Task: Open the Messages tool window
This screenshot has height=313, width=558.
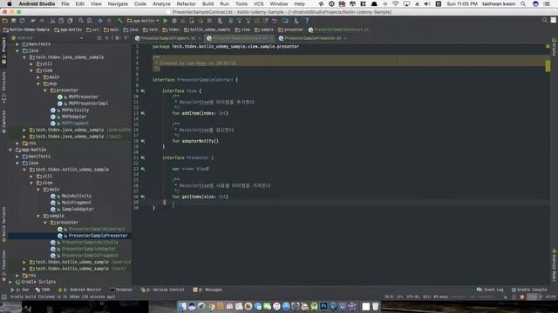Action: (208, 290)
